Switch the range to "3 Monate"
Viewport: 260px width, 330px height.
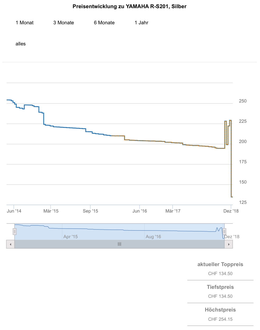point(64,23)
